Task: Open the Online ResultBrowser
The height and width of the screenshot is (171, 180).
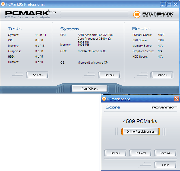Action: pos(141,132)
